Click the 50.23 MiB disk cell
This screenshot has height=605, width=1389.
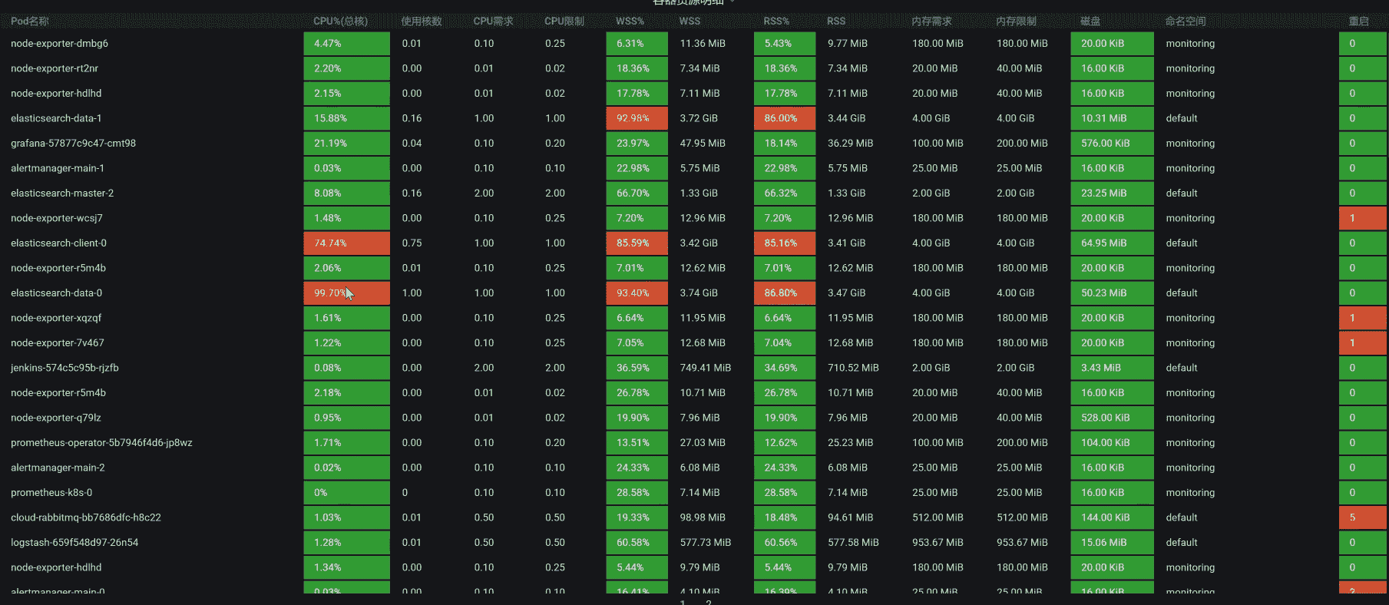coord(1112,293)
